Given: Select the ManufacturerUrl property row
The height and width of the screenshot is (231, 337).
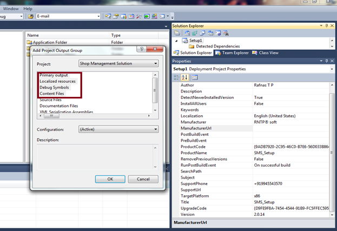Looking at the screenshot, I should coord(254,128).
